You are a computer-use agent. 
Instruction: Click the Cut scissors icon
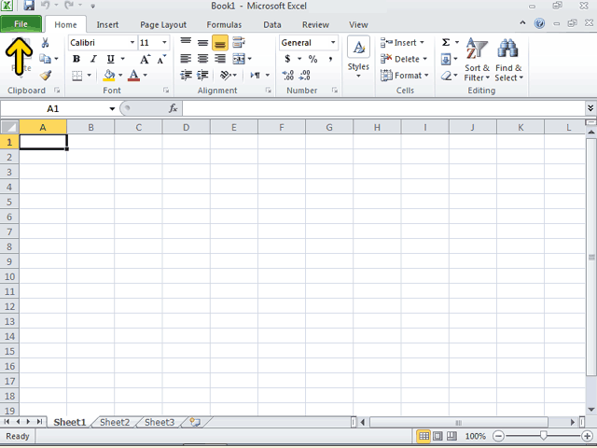(x=45, y=42)
